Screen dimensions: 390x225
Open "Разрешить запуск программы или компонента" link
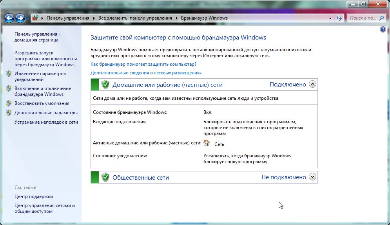pos(46,59)
